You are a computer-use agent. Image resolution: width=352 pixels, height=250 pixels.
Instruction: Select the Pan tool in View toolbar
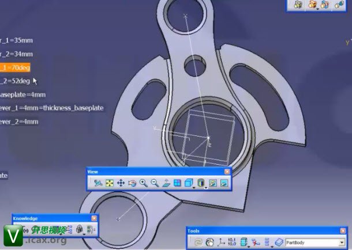coord(121,183)
